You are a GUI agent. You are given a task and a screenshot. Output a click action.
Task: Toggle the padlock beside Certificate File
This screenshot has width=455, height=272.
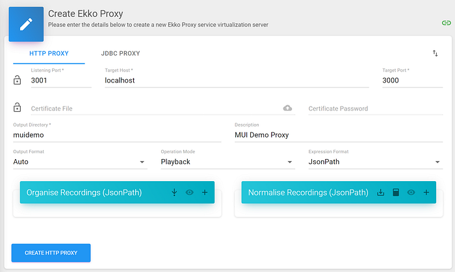[17, 107]
